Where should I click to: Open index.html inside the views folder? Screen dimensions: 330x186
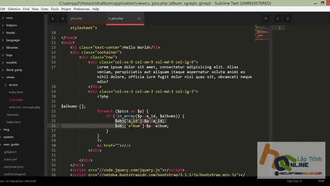pos(16,92)
